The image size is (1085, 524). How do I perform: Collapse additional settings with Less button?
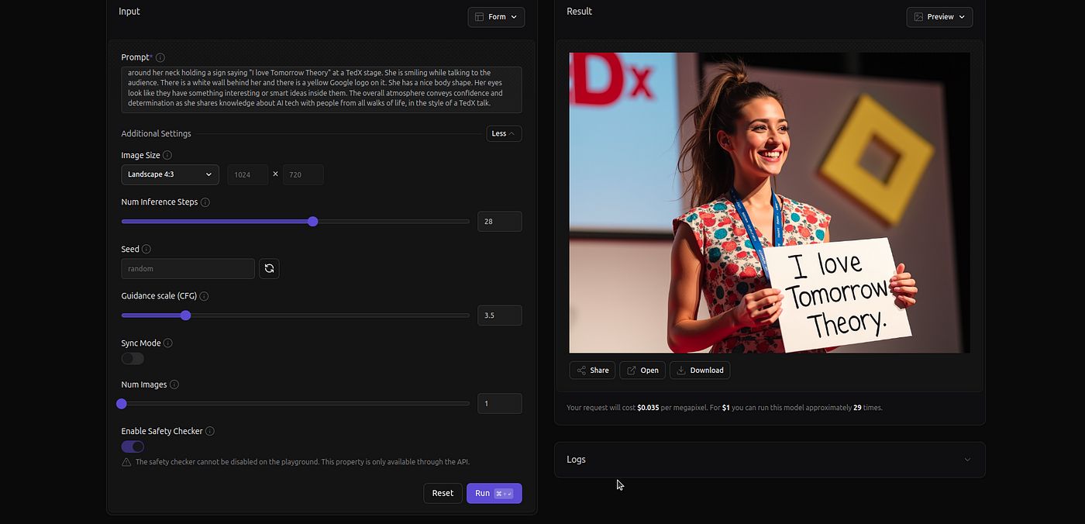[x=504, y=133]
